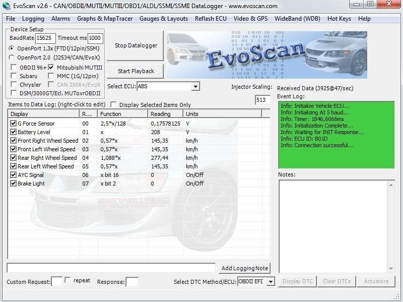Click the Function column header
The height and width of the screenshot is (302, 403).
click(x=122, y=114)
